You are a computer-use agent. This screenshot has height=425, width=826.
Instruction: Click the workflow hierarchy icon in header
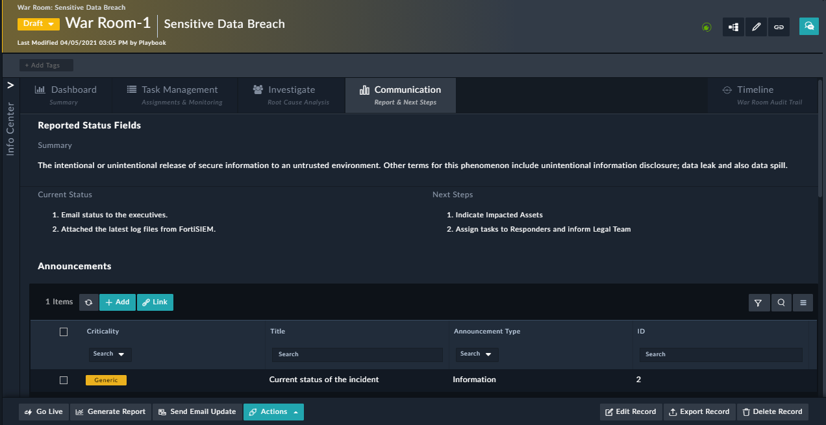(x=733, y=27)
